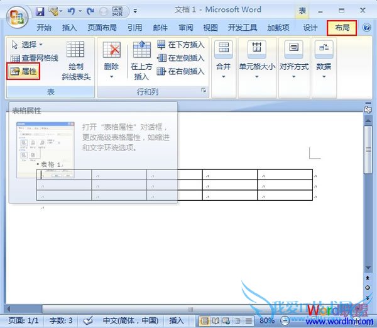
Task: Click next page double-arrow button
Action: coord(368,298)
